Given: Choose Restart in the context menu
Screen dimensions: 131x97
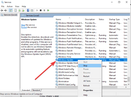Looking at the screenshot, I should (x=90, y=76).
